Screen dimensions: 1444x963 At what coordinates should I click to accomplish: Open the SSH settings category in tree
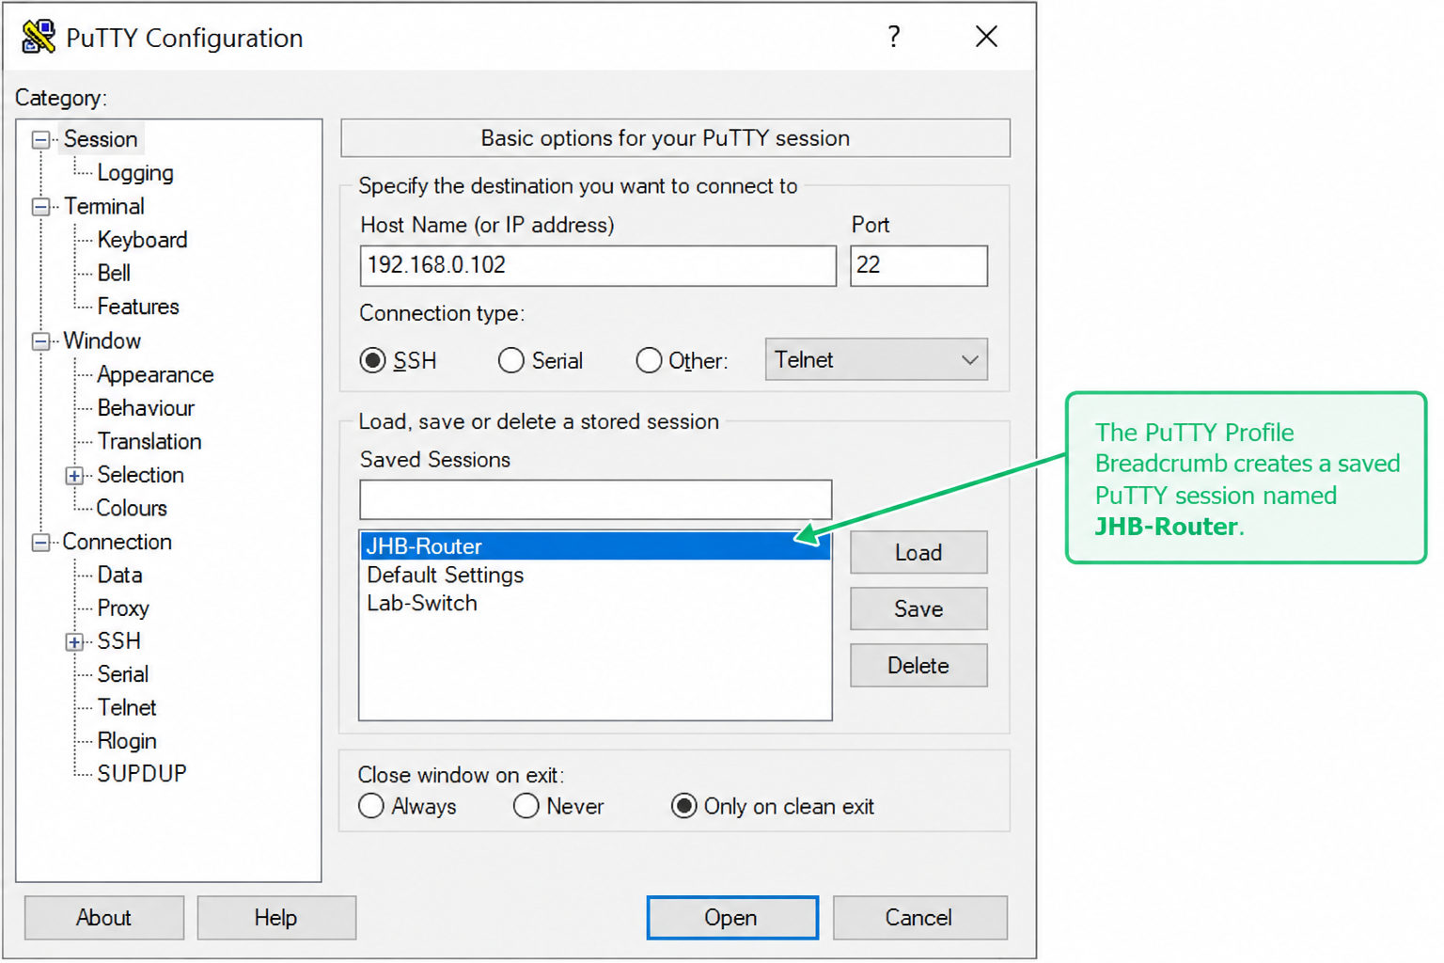tap(118, 641)
